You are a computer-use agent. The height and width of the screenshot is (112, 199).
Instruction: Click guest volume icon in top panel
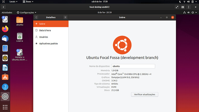189,12
